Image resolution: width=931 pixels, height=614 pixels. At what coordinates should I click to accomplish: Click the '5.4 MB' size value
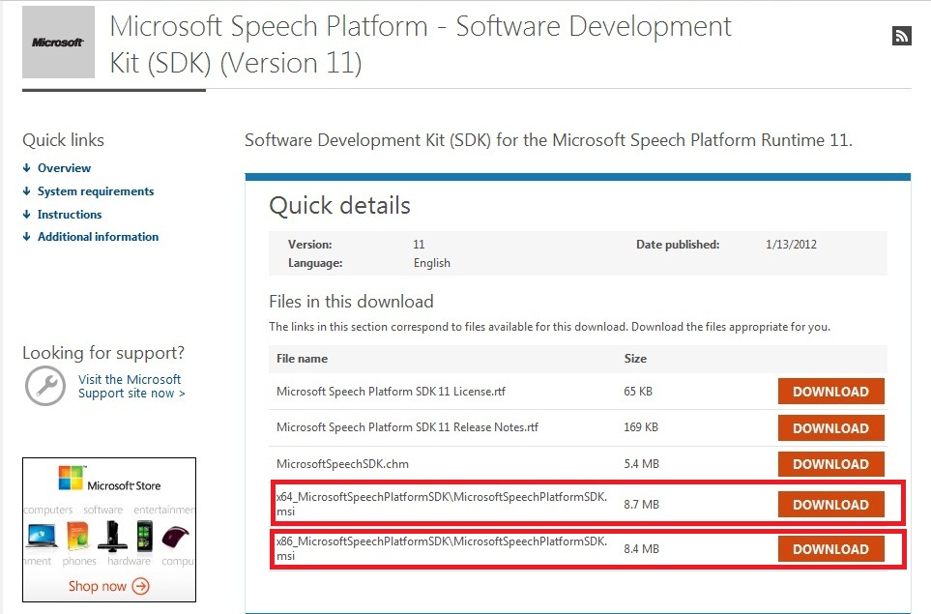click(x=641, y=464)
